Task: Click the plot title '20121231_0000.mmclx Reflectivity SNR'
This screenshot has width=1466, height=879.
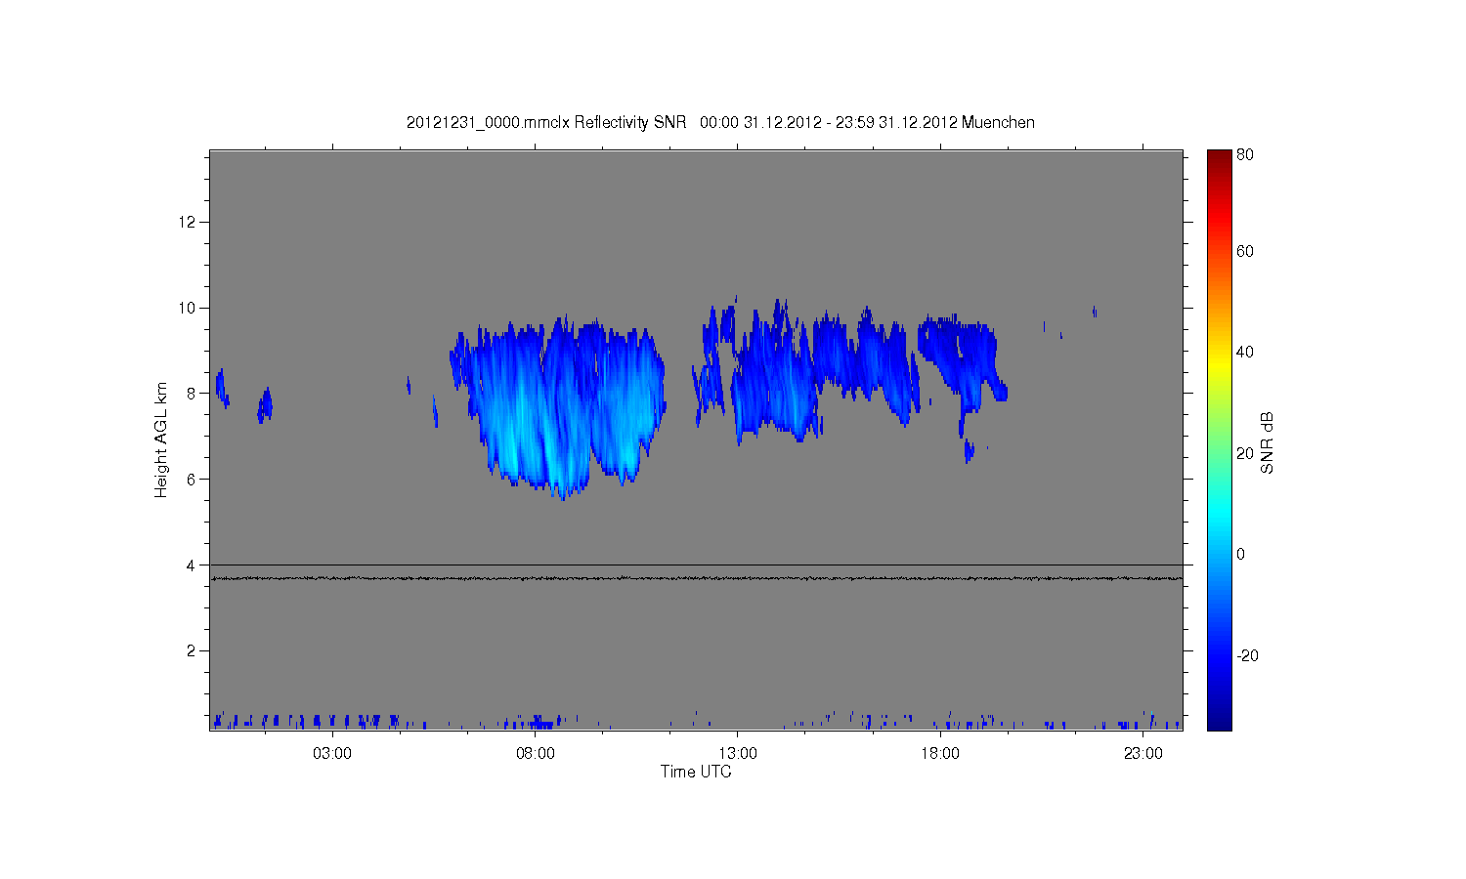Action: (546, 123)
